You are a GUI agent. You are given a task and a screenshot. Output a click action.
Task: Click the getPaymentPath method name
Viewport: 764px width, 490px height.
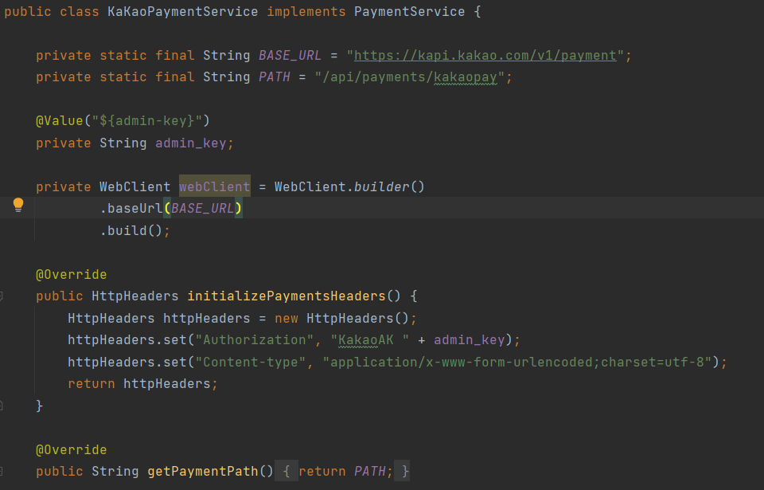click(x=203, y=471)
